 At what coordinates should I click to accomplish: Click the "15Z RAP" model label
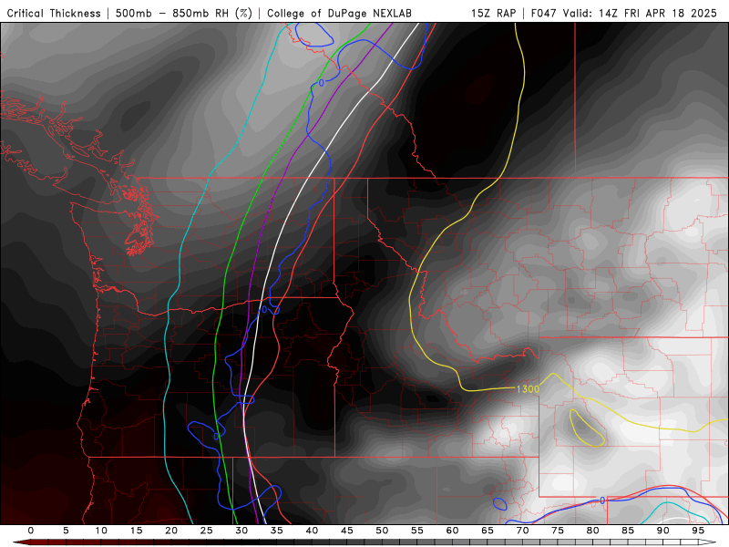[494, 13]
